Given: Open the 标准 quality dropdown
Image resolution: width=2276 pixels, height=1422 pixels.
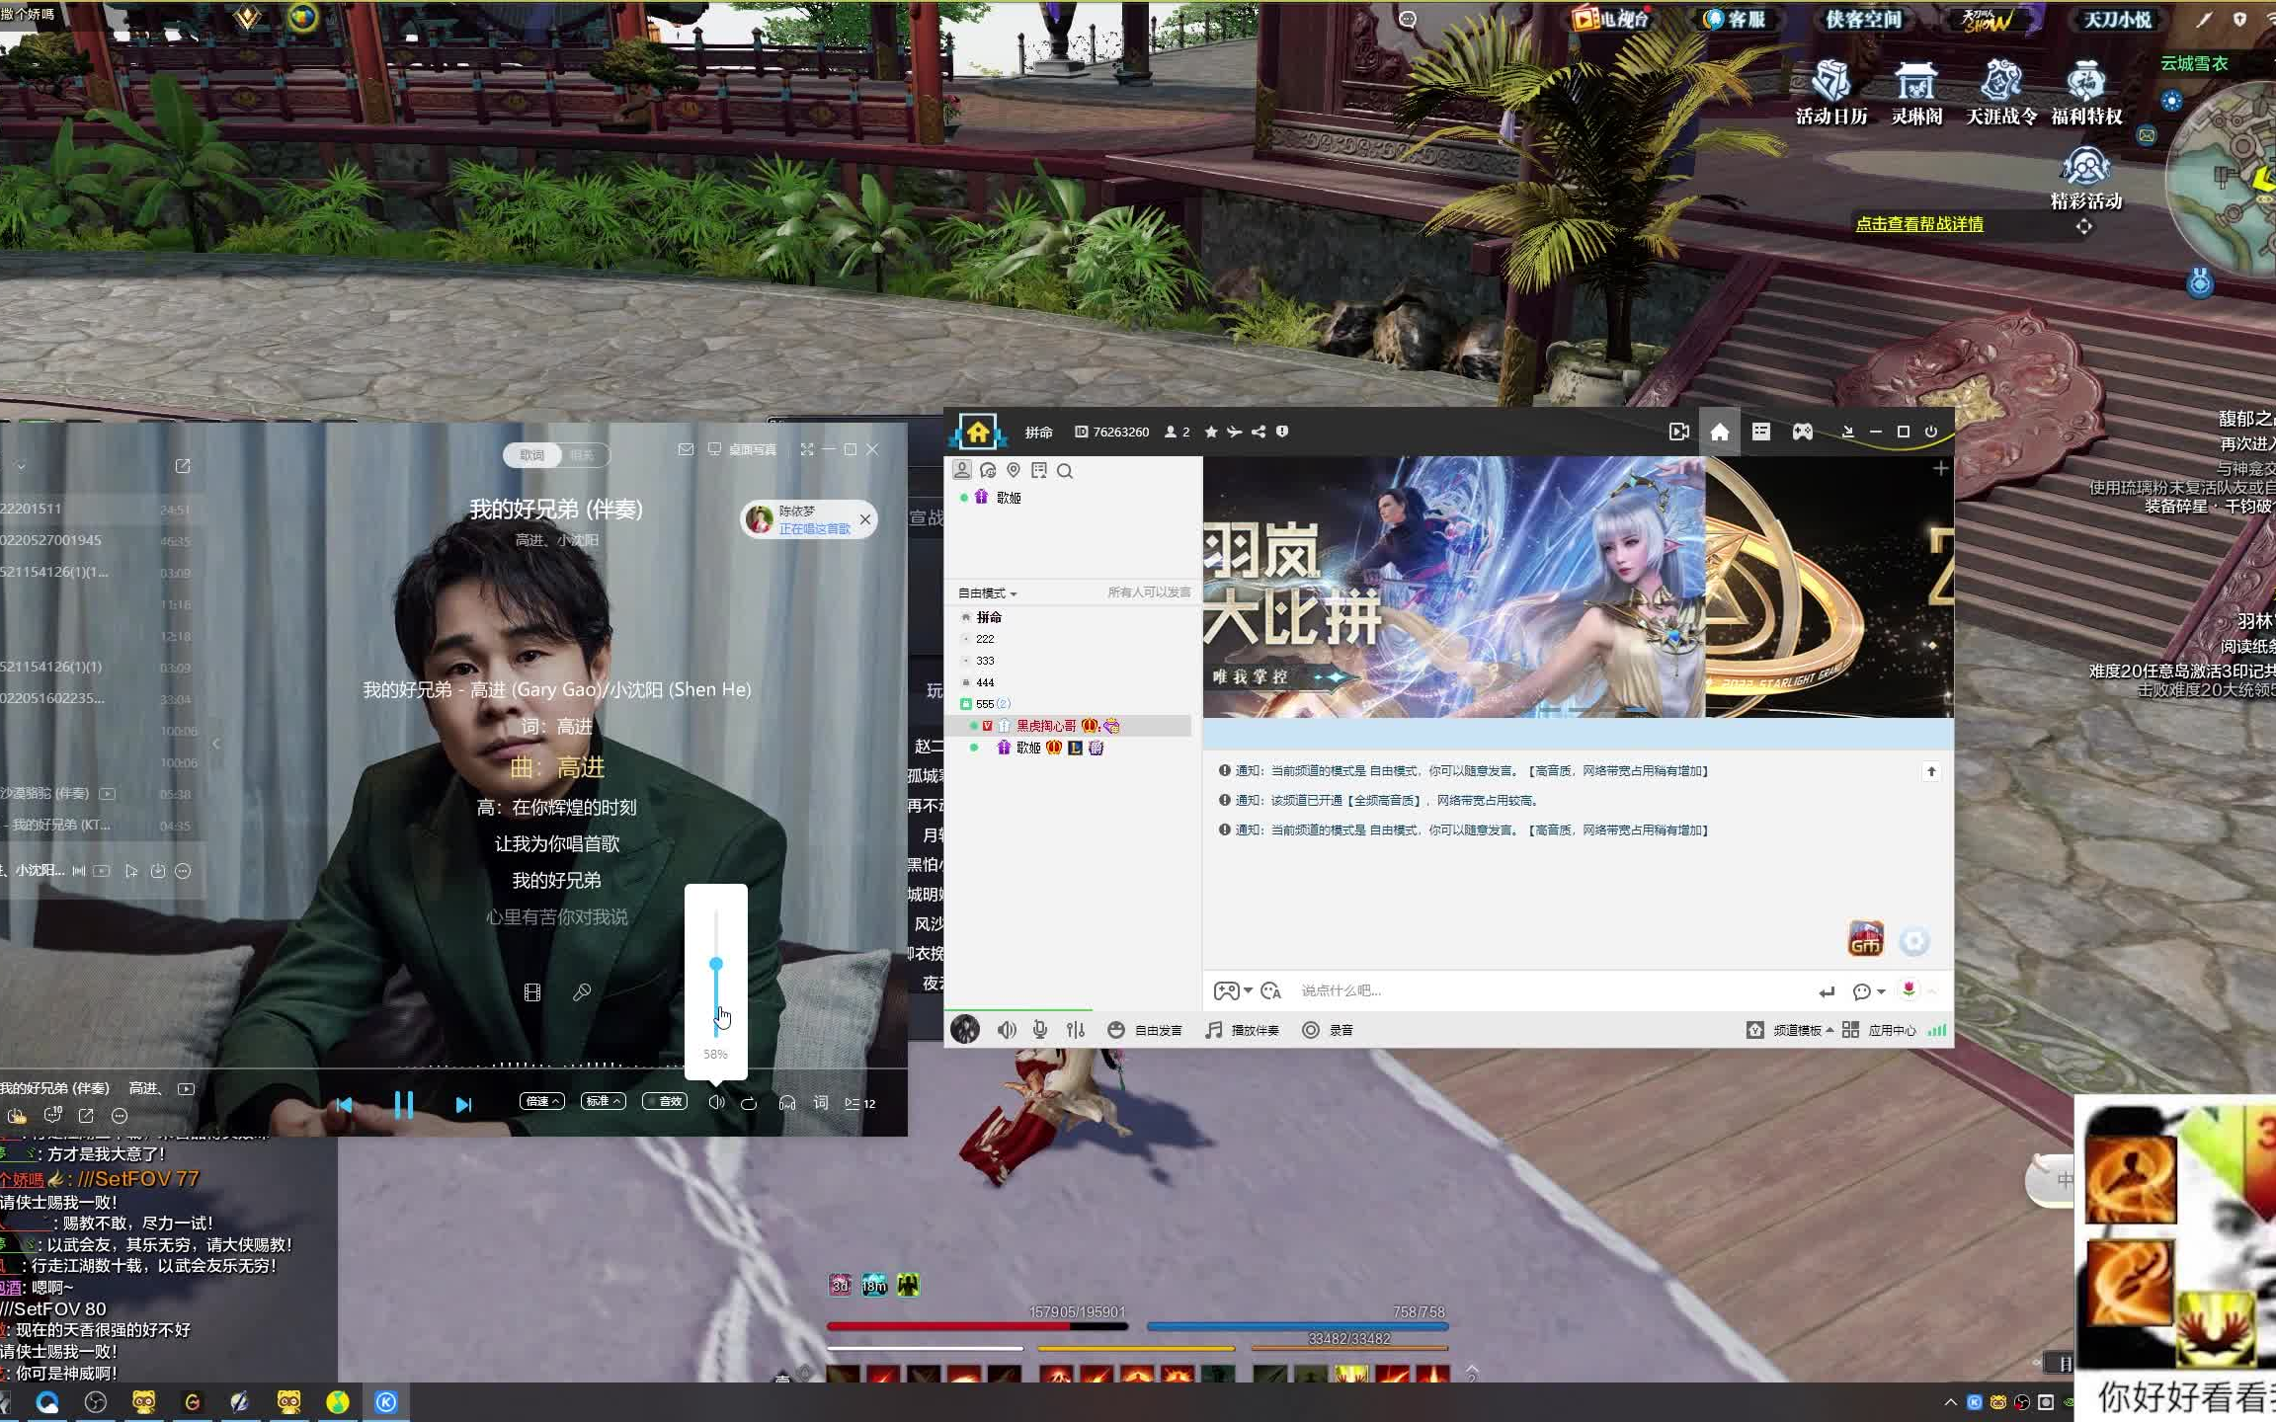Looking at the screenshot, I should [x=603, y=1101].
